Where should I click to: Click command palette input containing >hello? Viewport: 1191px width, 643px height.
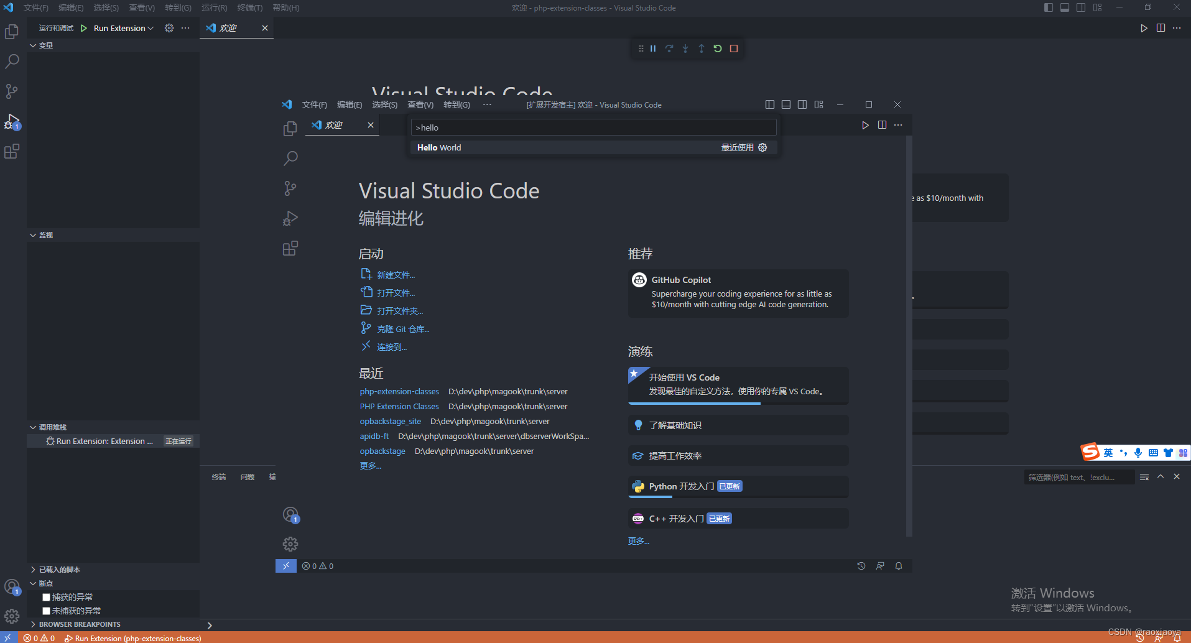point(593,127)
